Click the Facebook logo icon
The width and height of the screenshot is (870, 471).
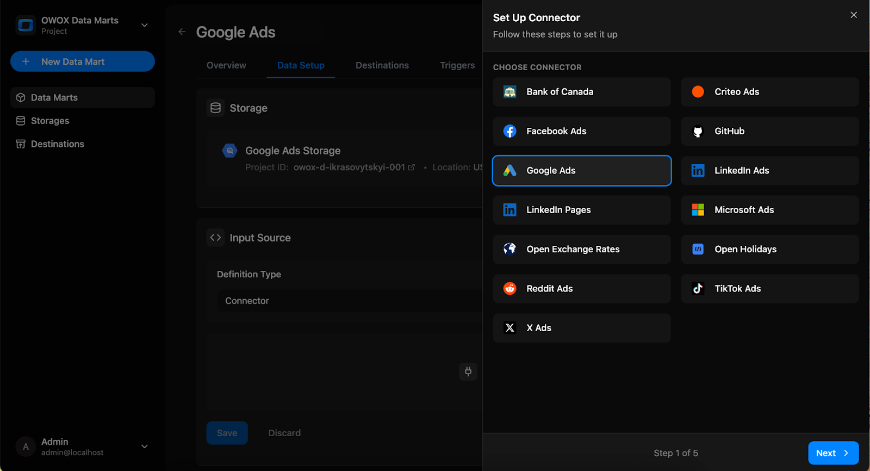[509, 131]
